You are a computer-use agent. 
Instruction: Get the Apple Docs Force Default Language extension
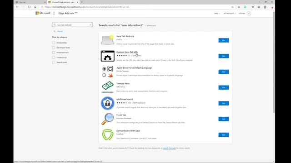pyautogui.click(x=223, y=72)
